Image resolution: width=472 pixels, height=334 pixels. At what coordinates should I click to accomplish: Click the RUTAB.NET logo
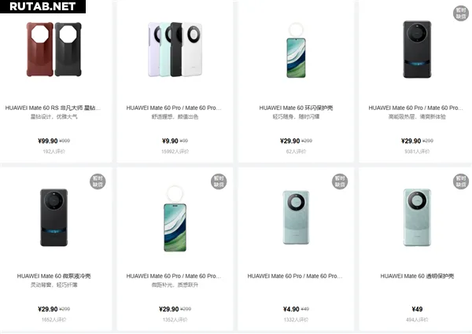pyautogui.click(x=39, y=6)
